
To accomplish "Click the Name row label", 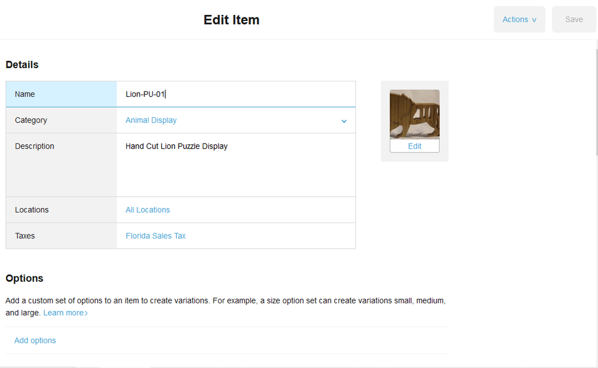I will (25, 94).
